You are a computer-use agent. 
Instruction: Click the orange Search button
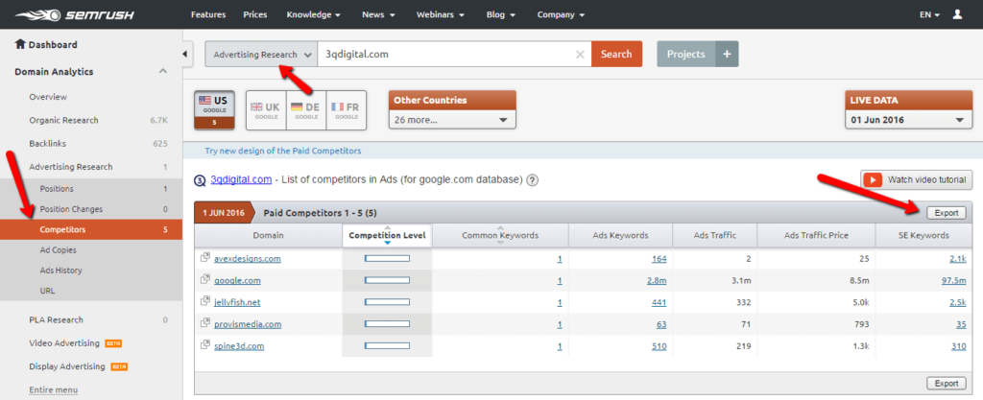(616, 54)
